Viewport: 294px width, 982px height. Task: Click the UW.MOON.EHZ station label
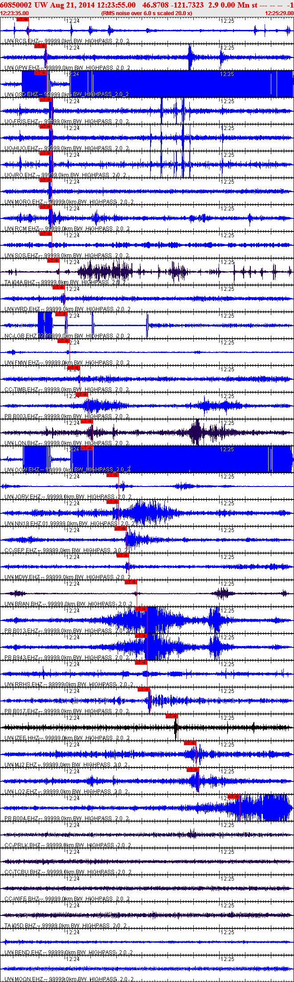(x=24, y=979)
